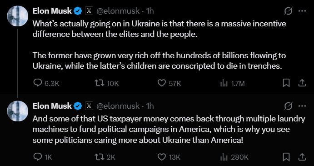
Task: Open the three-dot menu on first tweet
Action: (x=302, y=11)
